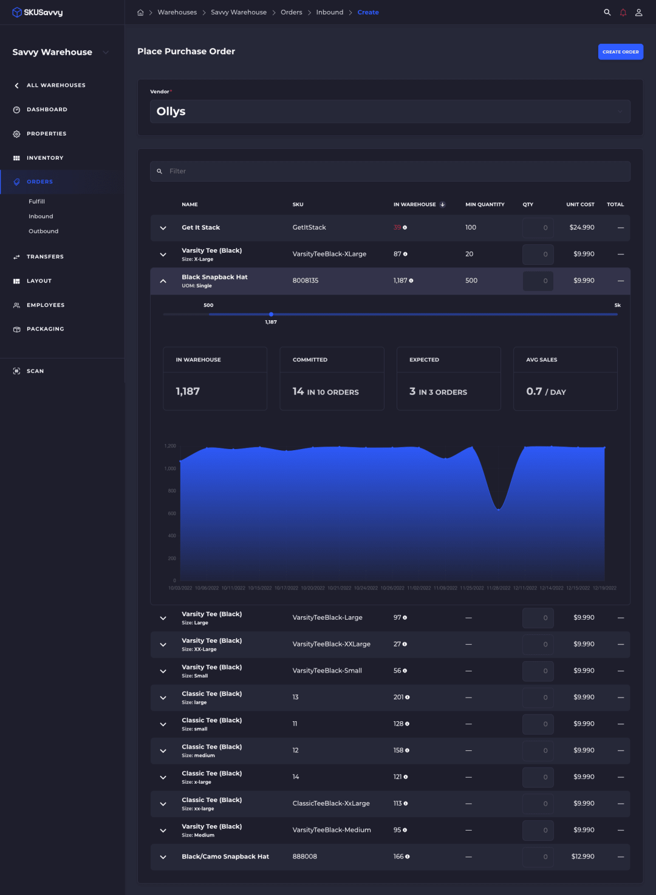Click the Expected card showing 3 in 3 orders

coord(448,379)
